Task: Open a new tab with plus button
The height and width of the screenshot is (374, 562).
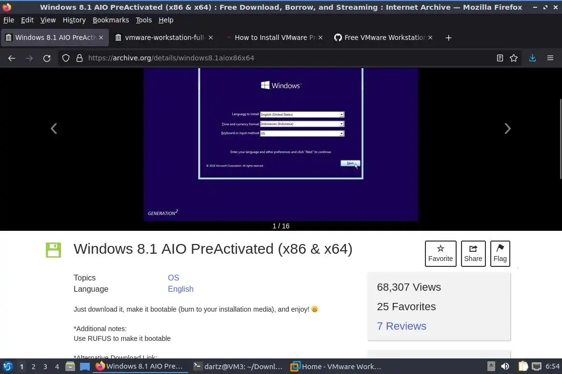Action: (448, 37)
